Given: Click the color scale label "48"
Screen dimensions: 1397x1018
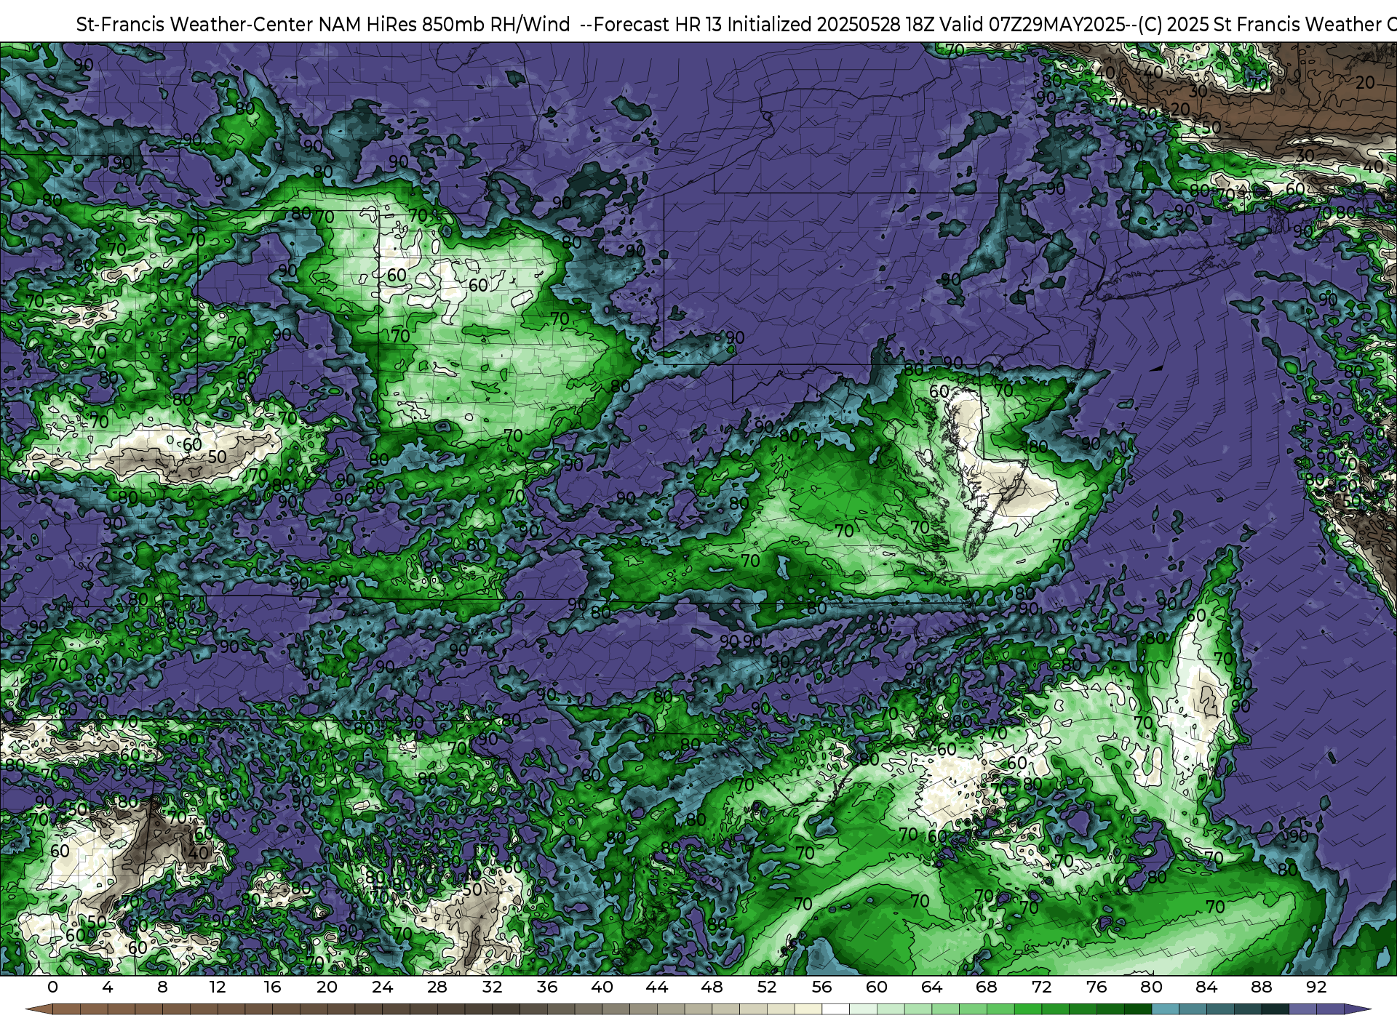Looking at the screenshot, I should pyautogui.click(x=712, y=987).
